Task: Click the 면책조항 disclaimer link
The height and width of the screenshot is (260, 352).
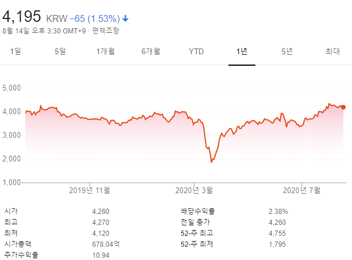Action: pyautogui.click(x=106, y=31)
